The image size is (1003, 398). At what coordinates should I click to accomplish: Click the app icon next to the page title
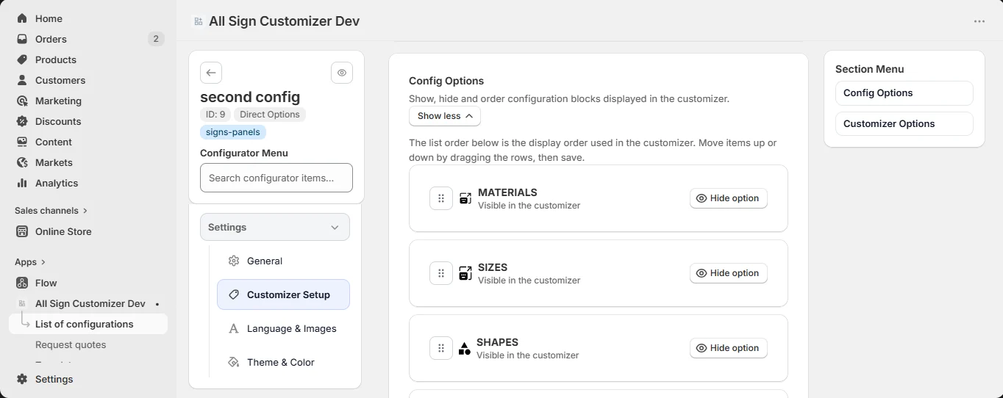tap(198, 21)
